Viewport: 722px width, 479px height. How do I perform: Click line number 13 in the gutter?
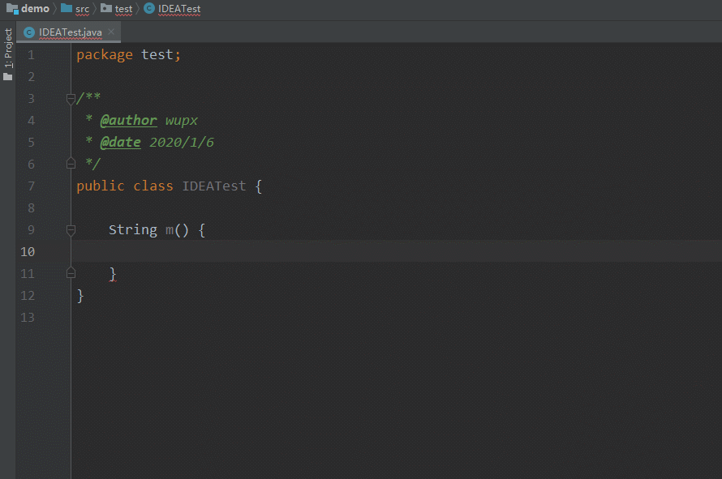click(28, 318)
